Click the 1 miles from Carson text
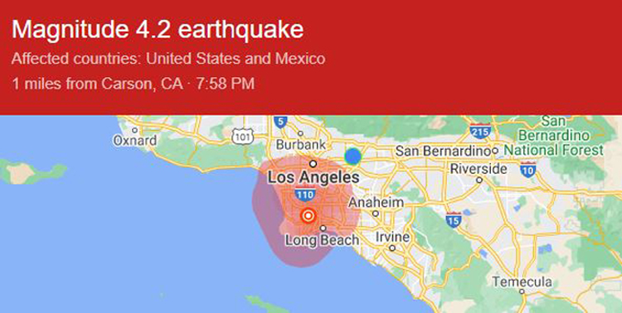 coord(98,84)
